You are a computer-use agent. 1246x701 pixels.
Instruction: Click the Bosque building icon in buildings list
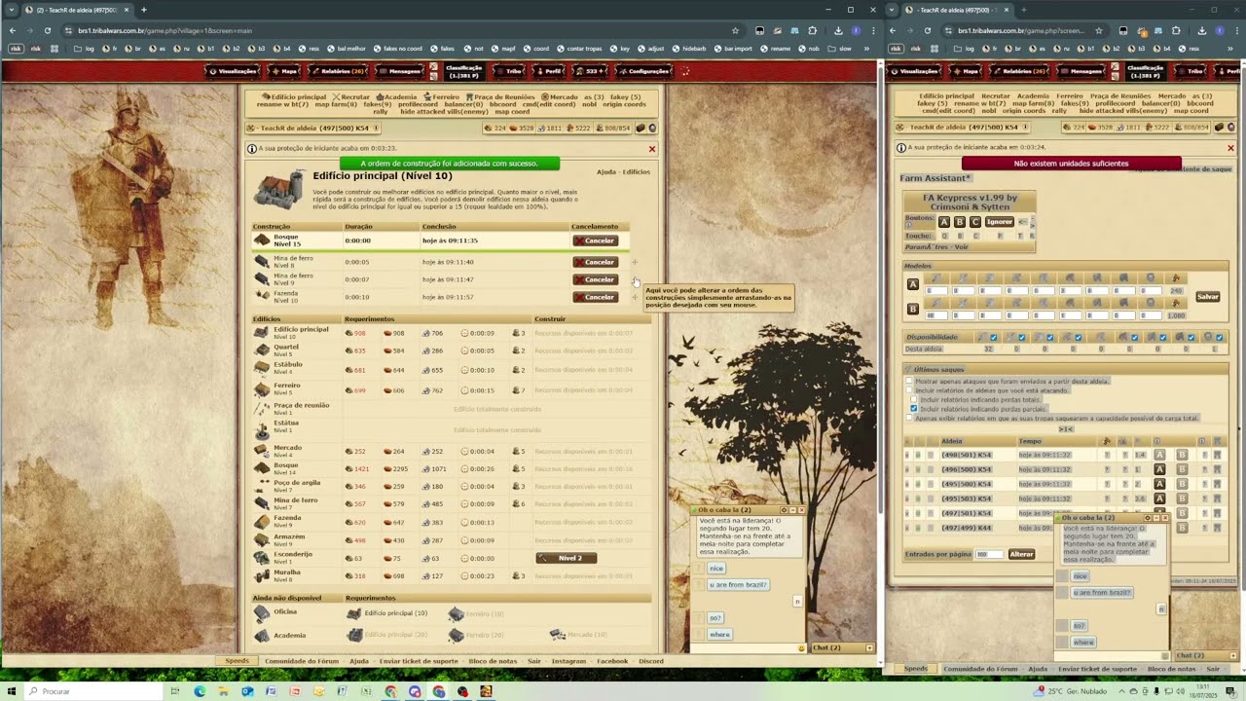pos(261,468)
